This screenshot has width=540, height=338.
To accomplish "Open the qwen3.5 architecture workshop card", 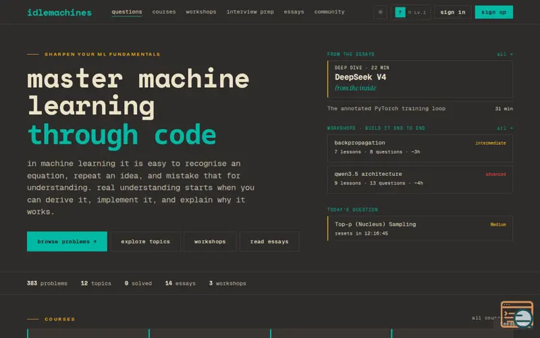I will click(420, 179).
